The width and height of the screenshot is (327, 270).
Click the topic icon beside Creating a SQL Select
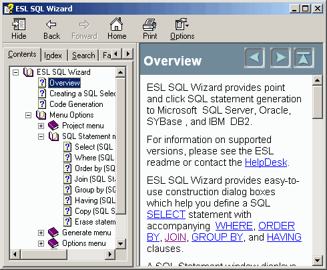point(42,94)
